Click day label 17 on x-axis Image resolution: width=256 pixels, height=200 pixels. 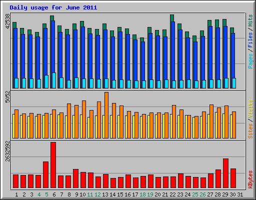click(135, 194)
